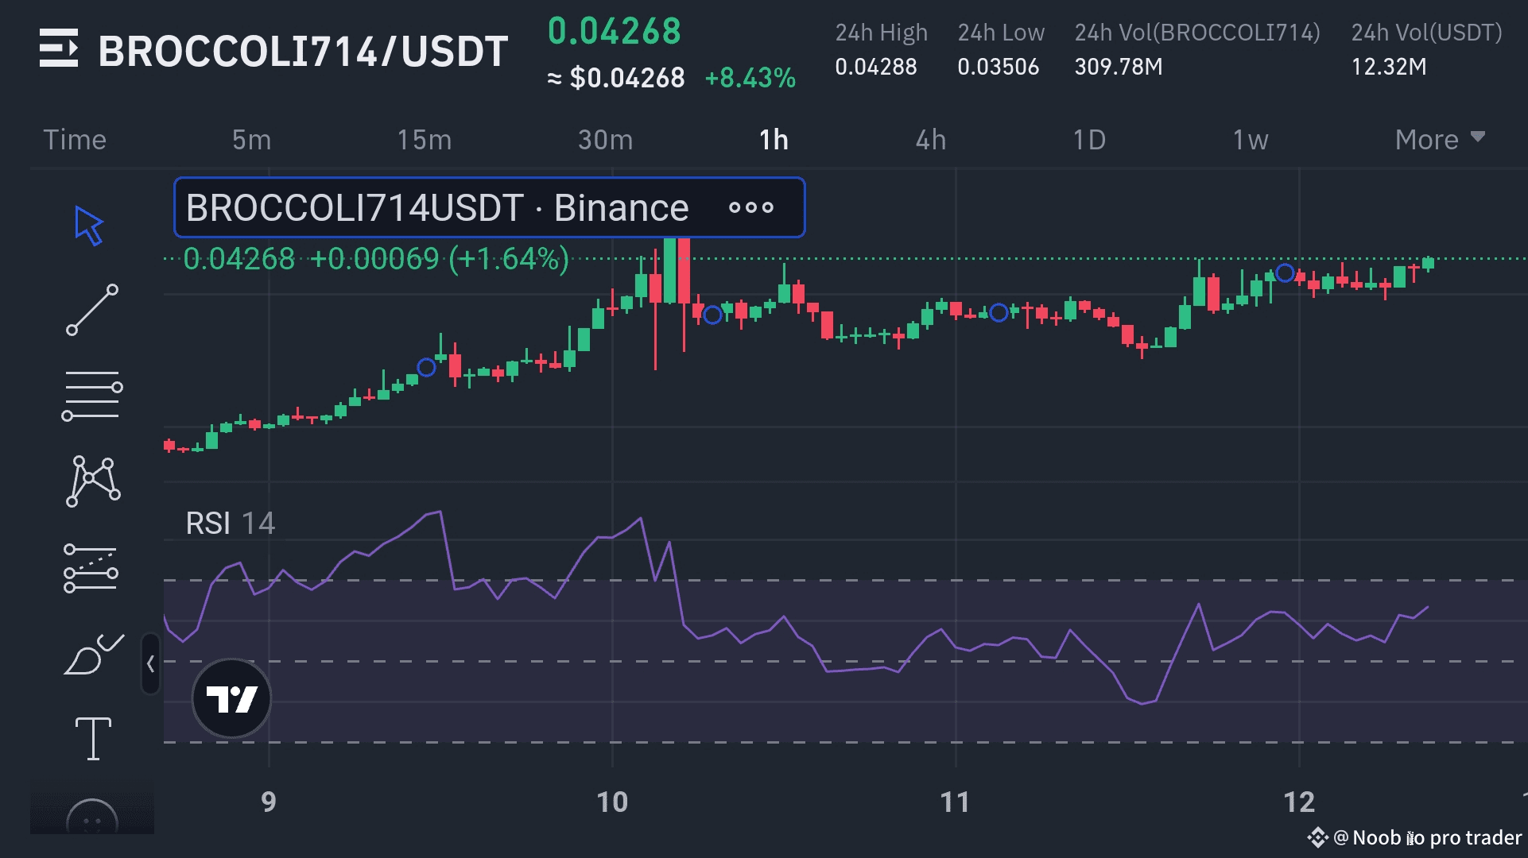Select the 15m interval
The width and height of the screenshot is (1528, 858).
(x=425, y=140)
